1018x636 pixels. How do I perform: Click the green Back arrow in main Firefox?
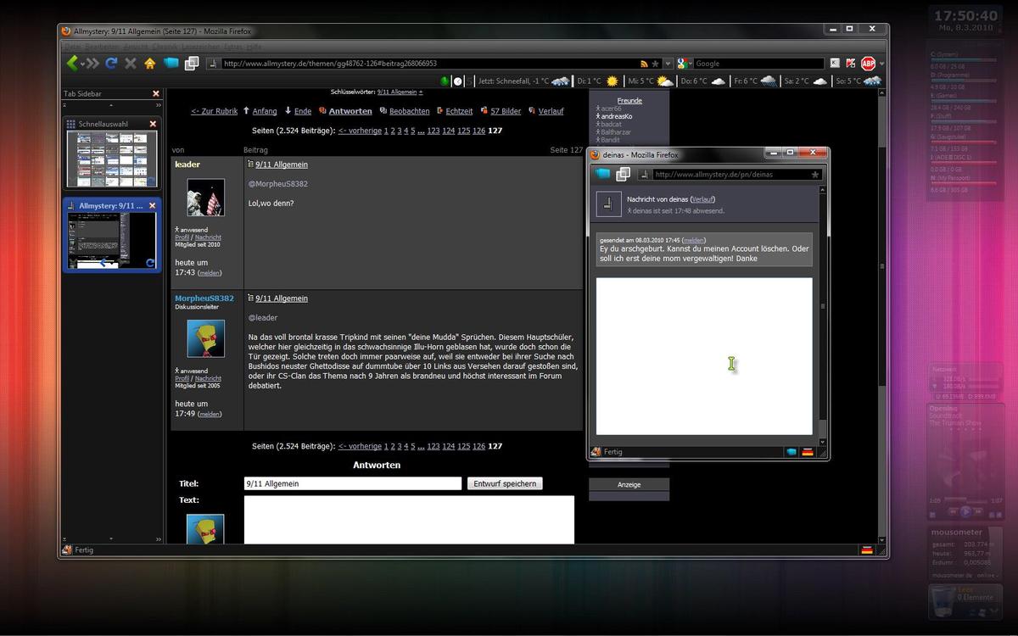[x=72, y=63]
